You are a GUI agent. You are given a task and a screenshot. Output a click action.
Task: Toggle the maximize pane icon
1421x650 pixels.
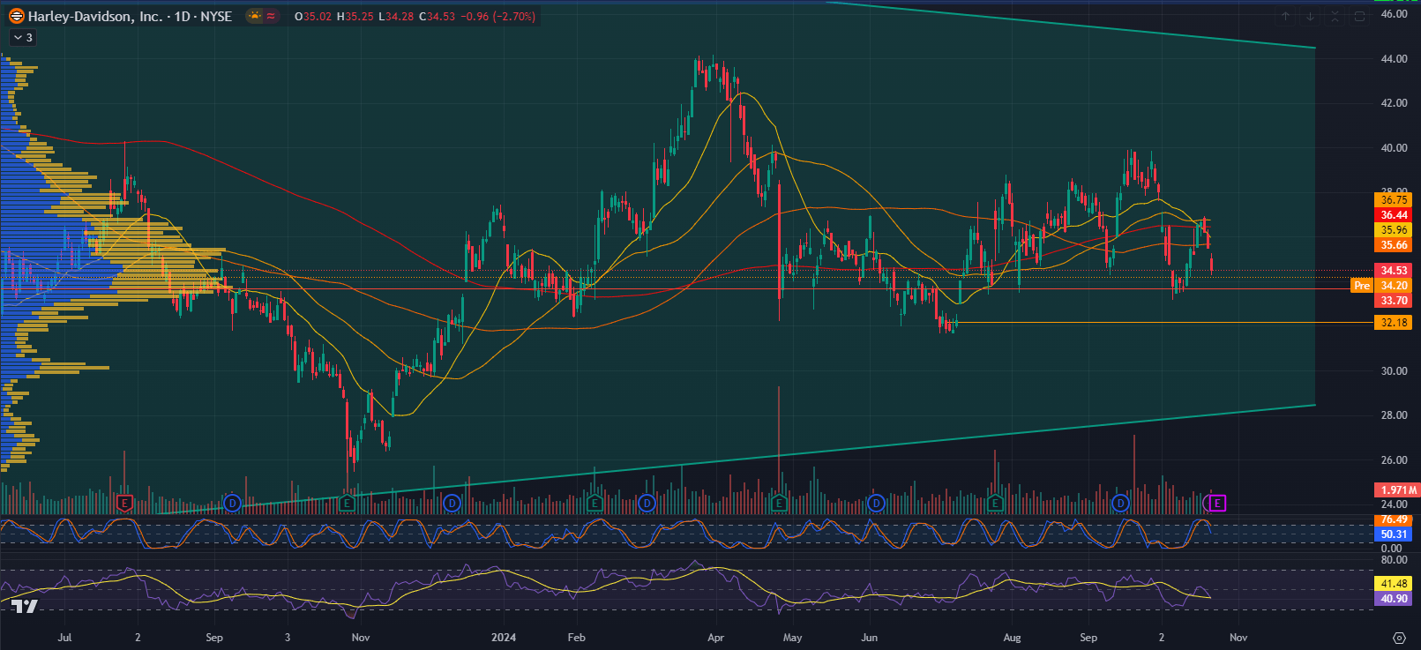[1360, 16]
